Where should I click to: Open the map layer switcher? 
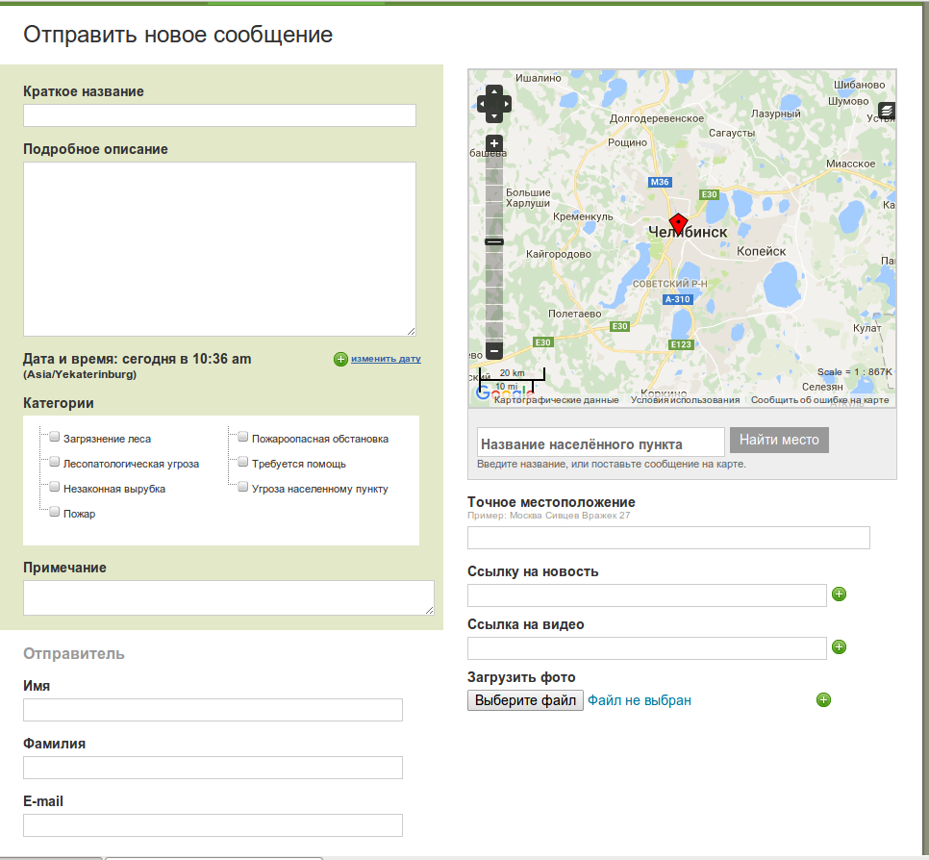pyautogui.click(x=886, y=111)
